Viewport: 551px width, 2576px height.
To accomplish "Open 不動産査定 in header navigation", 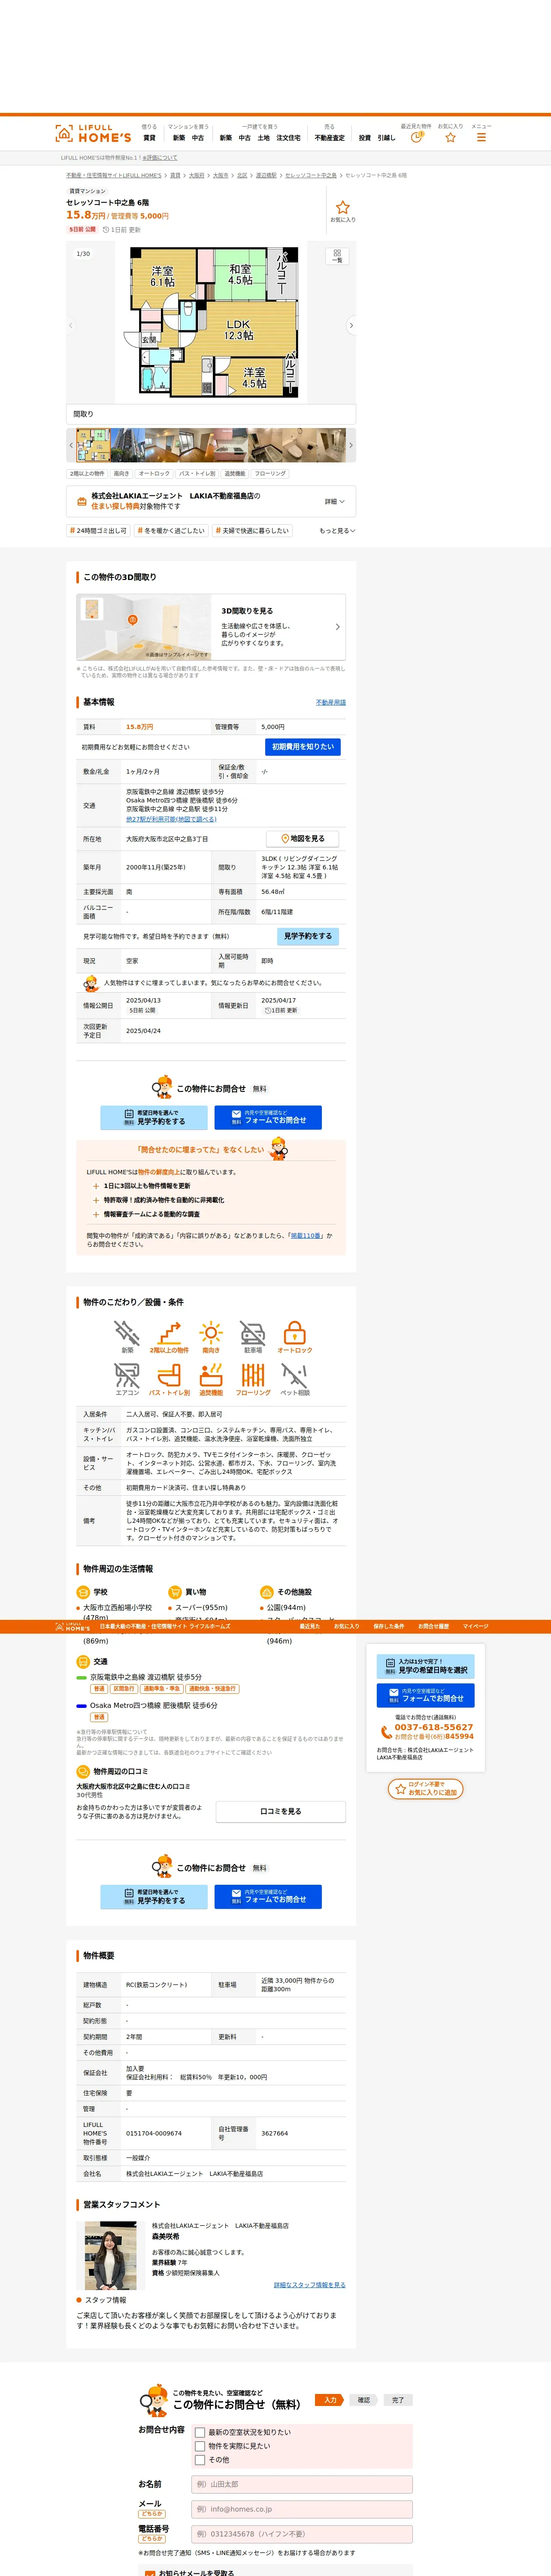I will (330, 138).
